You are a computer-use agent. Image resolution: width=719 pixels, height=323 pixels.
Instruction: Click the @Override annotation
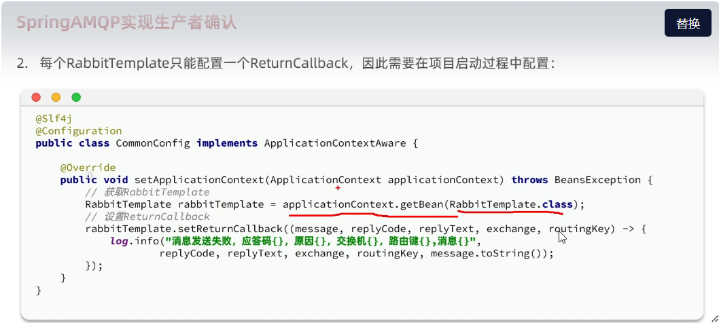tap(88, 168)
